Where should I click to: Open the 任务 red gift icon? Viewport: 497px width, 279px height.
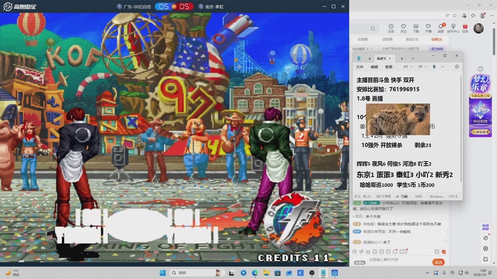[x=465, y=28]
